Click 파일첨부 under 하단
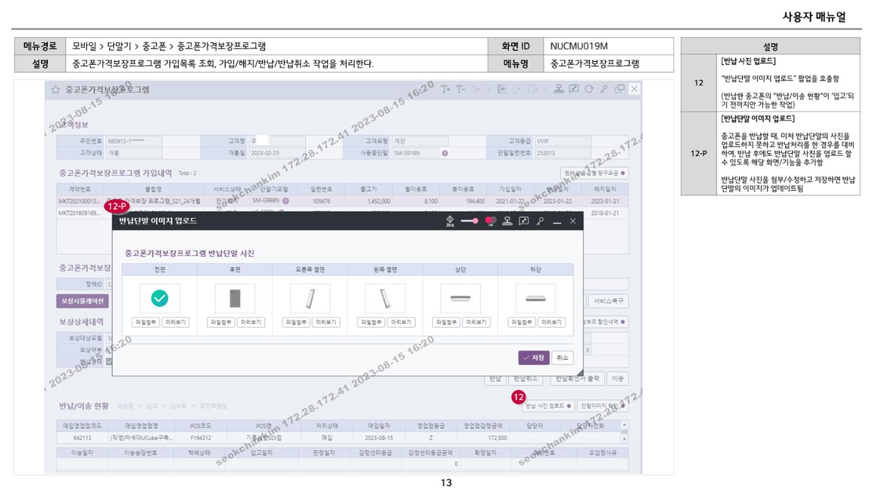The height and width of the screenshot is (491, 873). [x=521, y=322]
